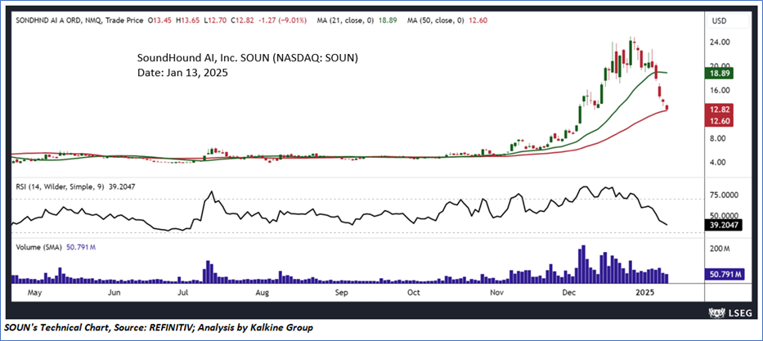Image resolution: width=763 pixels, height=341 pixels.
Task: Click the Jun label on time axis
Action: click(114, 293)
